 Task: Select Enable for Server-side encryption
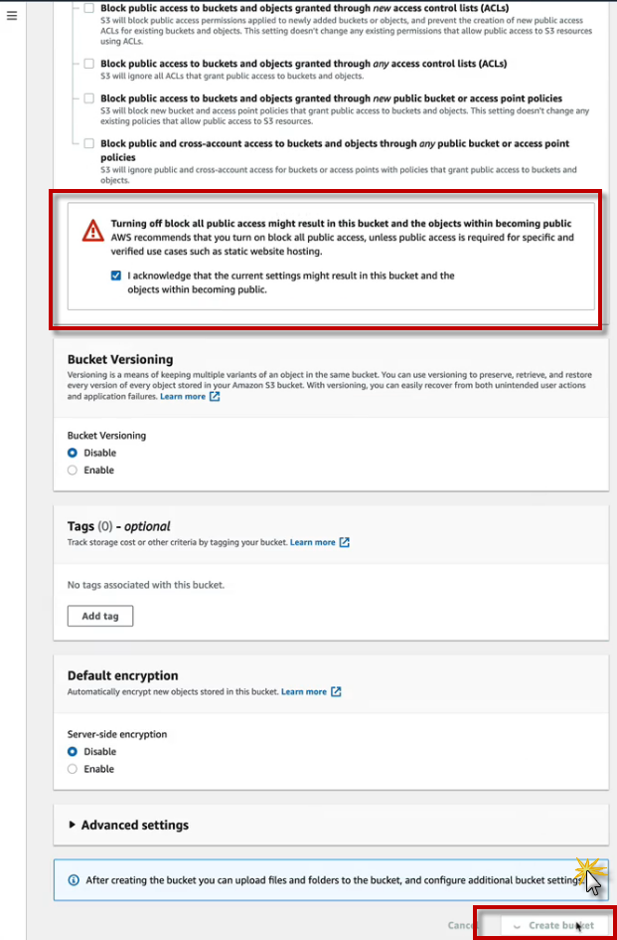click(73, 769)
